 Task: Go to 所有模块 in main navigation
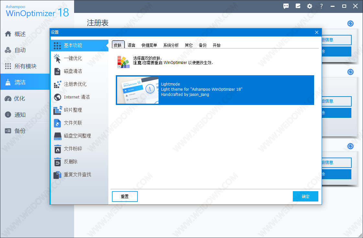(x=25, y=66)
